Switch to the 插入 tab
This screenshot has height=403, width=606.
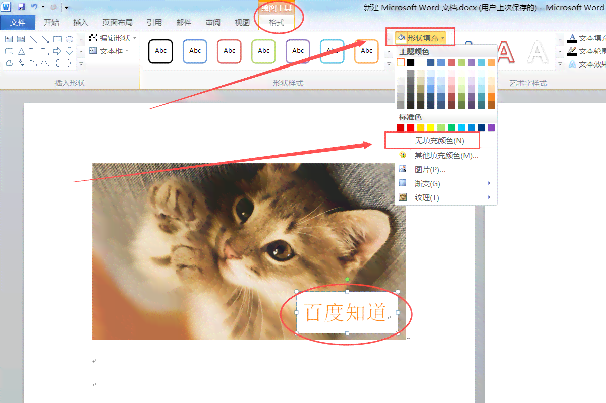tap(80, 22)
